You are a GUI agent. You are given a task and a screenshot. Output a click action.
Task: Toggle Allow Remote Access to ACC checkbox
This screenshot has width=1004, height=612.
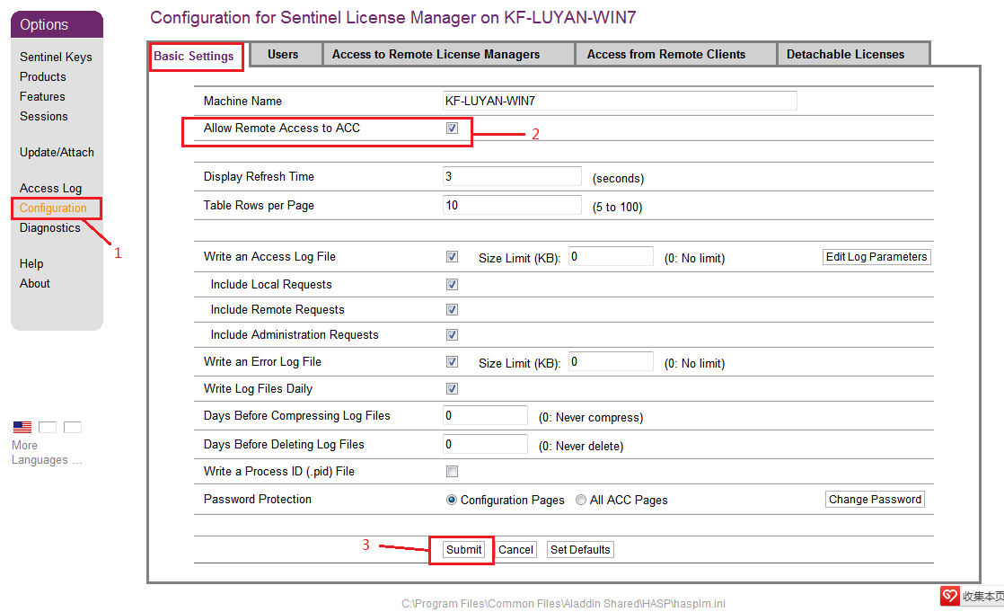tap(453, 129)
